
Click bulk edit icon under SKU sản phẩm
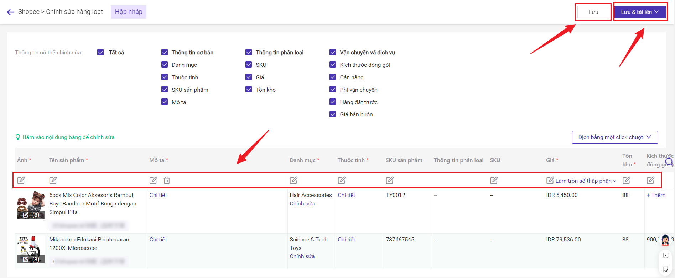[390, 181]
